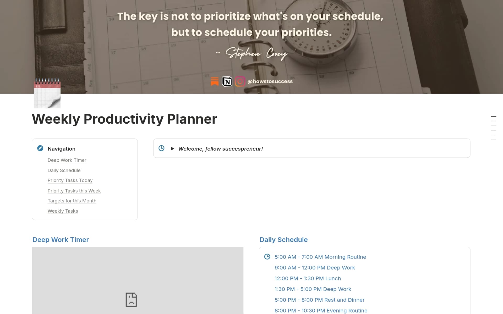Expand the Welcome, fellow succespreneur toggle
503x314 pixels.
click(173, 148)
